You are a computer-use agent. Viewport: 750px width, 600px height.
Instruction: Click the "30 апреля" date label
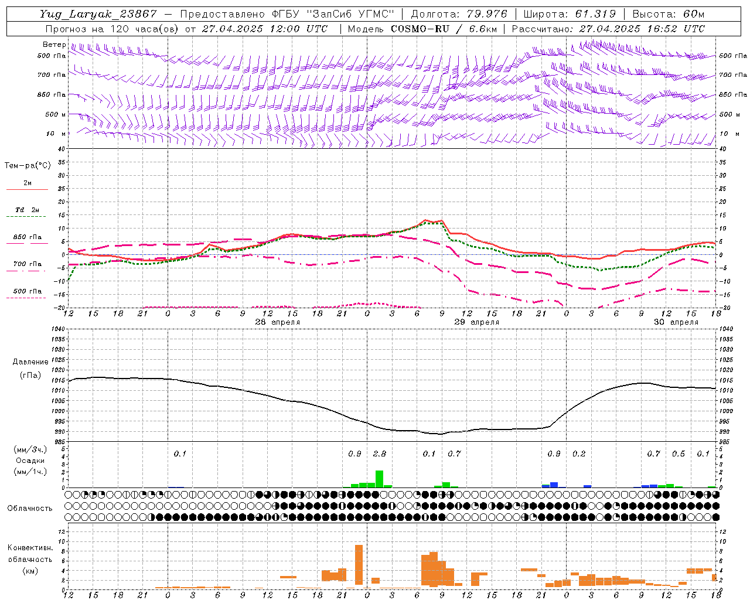676,322
